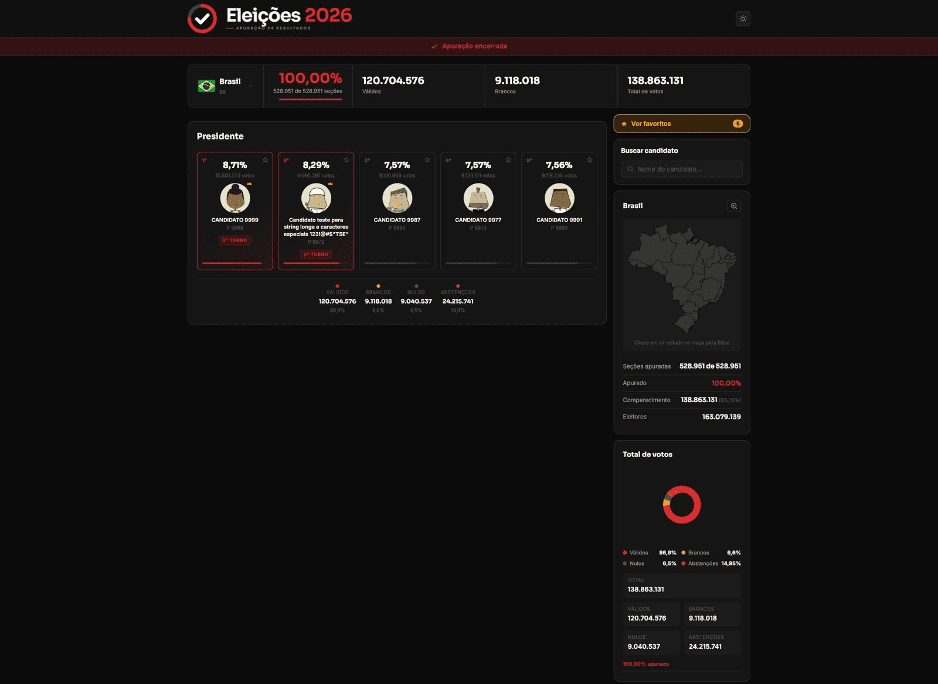The height and width of the screenshot is (684, 938).
Task: Click the Brazil flag icon
Action: (206, 86)
